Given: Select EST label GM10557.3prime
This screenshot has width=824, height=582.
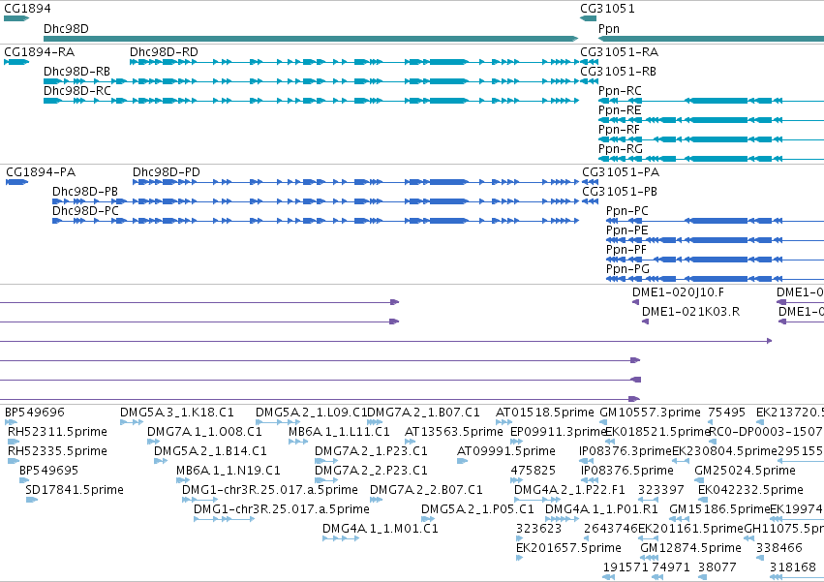Looking at the screenshot, I should point(650,413).
